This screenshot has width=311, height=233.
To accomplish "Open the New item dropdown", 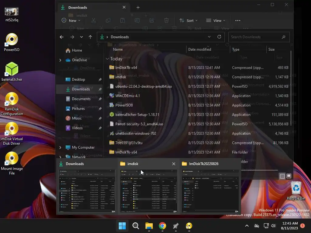I will pyautogui.click(x=71, y=20).
